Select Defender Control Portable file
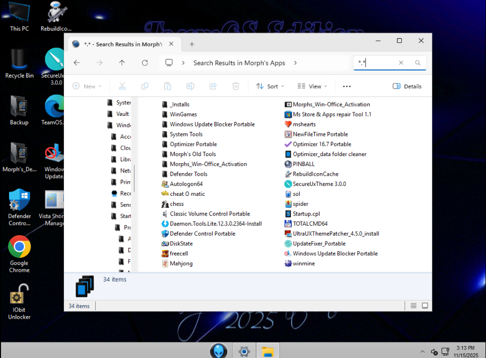The height and width of the screenshot is (358, 486). pyautogui.click(x=202, y=234)
